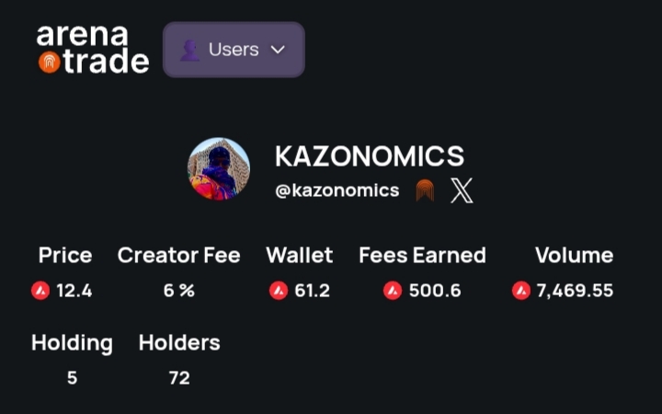Expand the chevron next to Users
The height and width of the screenshot is (414, 662).
click(279, 50)
